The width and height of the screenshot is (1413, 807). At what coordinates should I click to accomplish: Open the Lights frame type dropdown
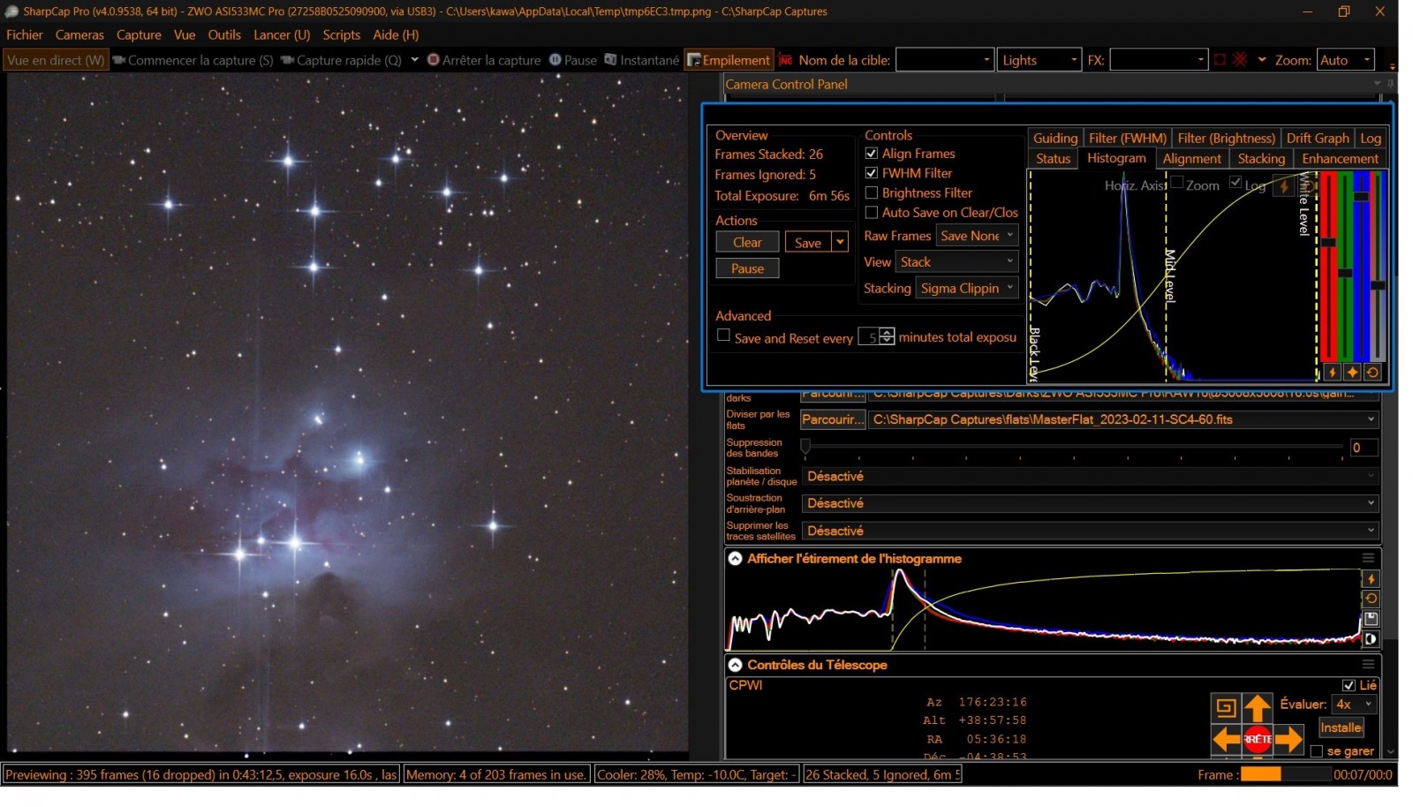tap(1039, 60)
